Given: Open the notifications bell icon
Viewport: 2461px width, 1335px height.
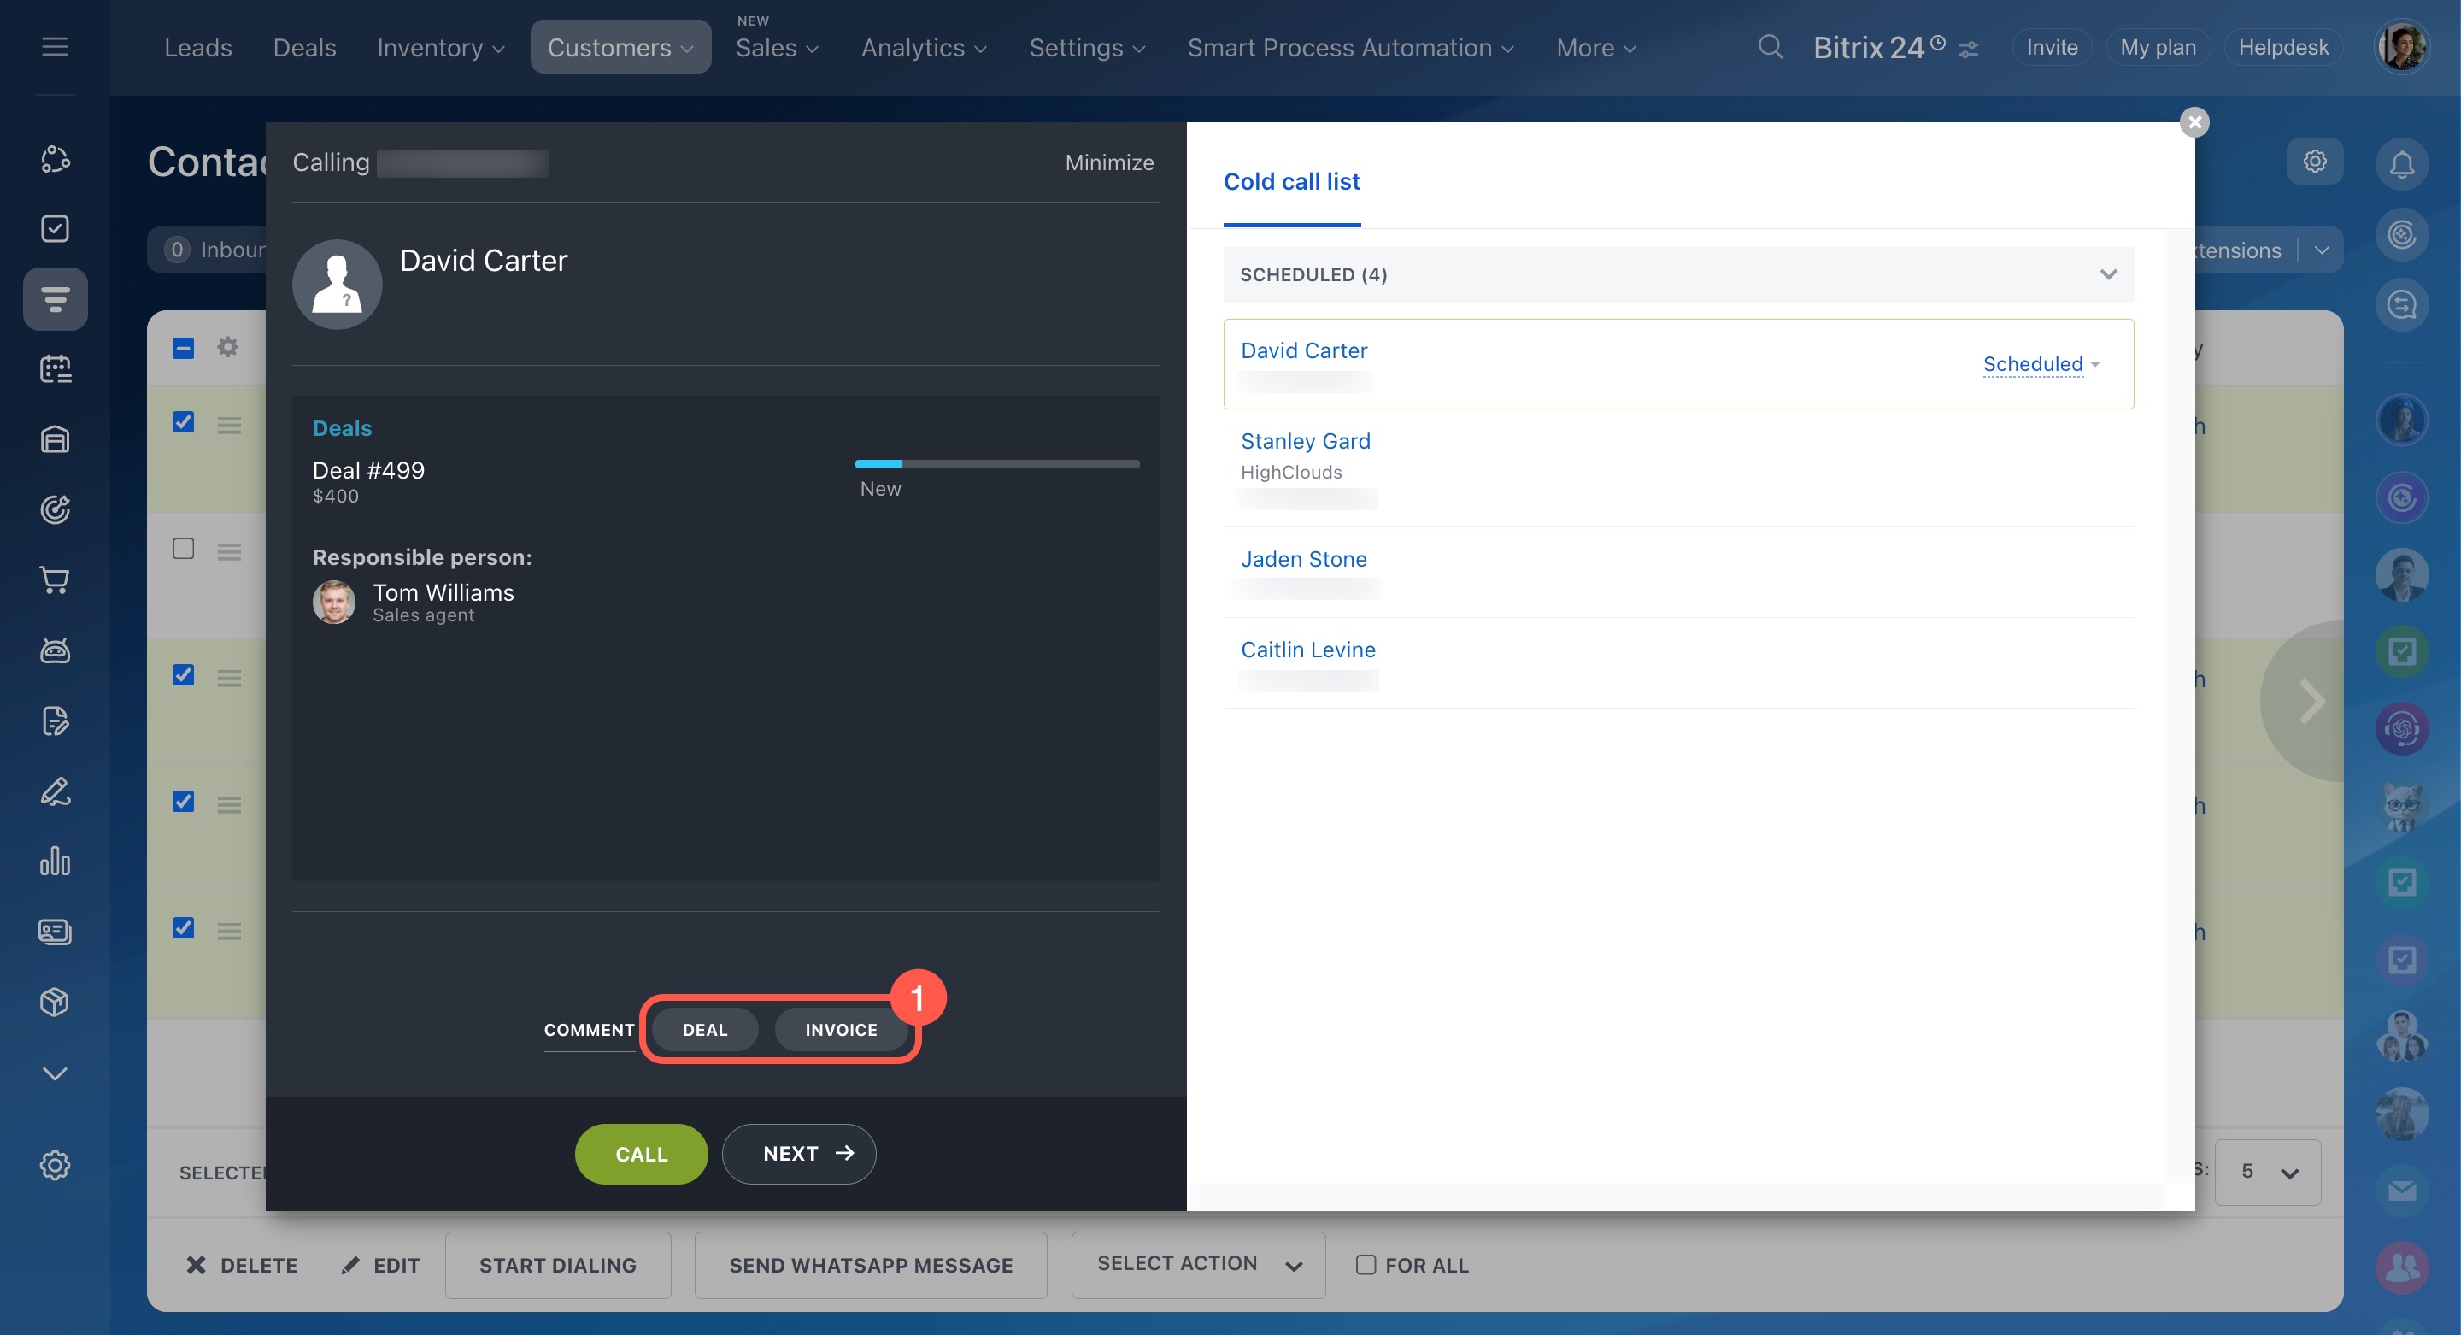Looking at the screenshot, I should [2401, 163].
